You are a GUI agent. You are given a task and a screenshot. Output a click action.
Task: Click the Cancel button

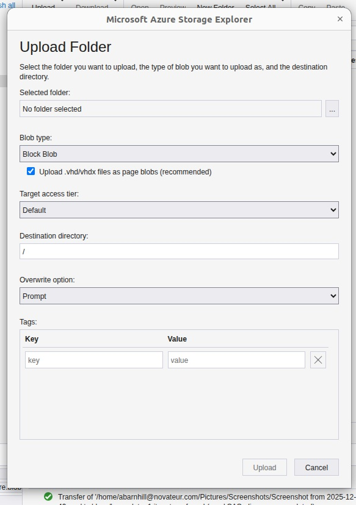pyautogui.click(x=316, y=467)
